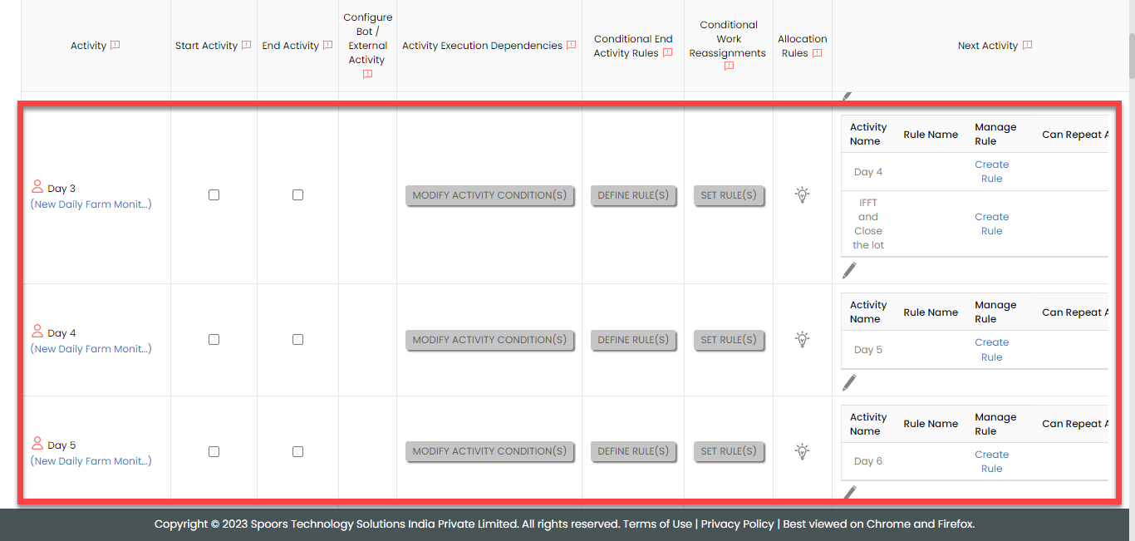Click Set Rule(s) button for Day 5
1135x541 pixels.
click(x=729, y=451)
